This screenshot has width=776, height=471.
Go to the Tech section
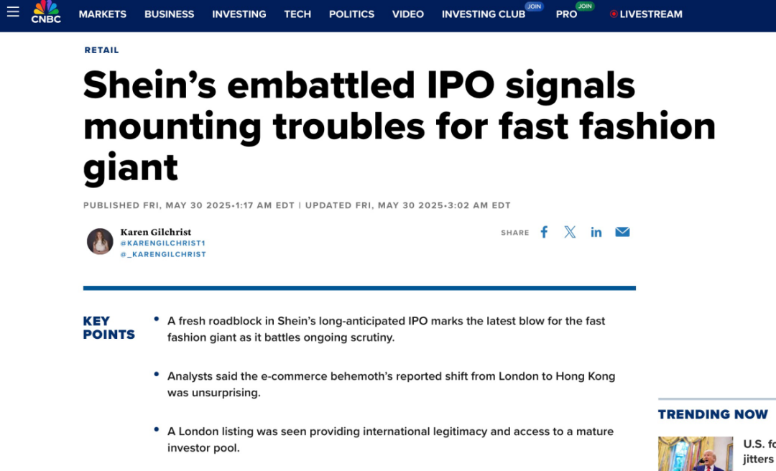pyautogui.click(x=297, y=14)
